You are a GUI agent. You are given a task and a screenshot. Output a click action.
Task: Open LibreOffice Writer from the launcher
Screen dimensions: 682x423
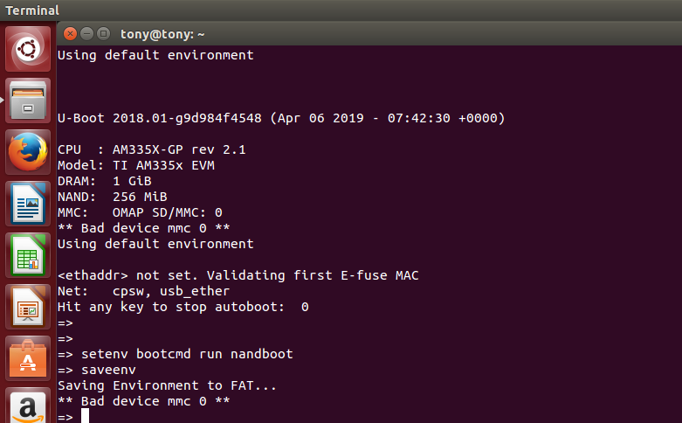pyautogui.click(x=28, y=204)
